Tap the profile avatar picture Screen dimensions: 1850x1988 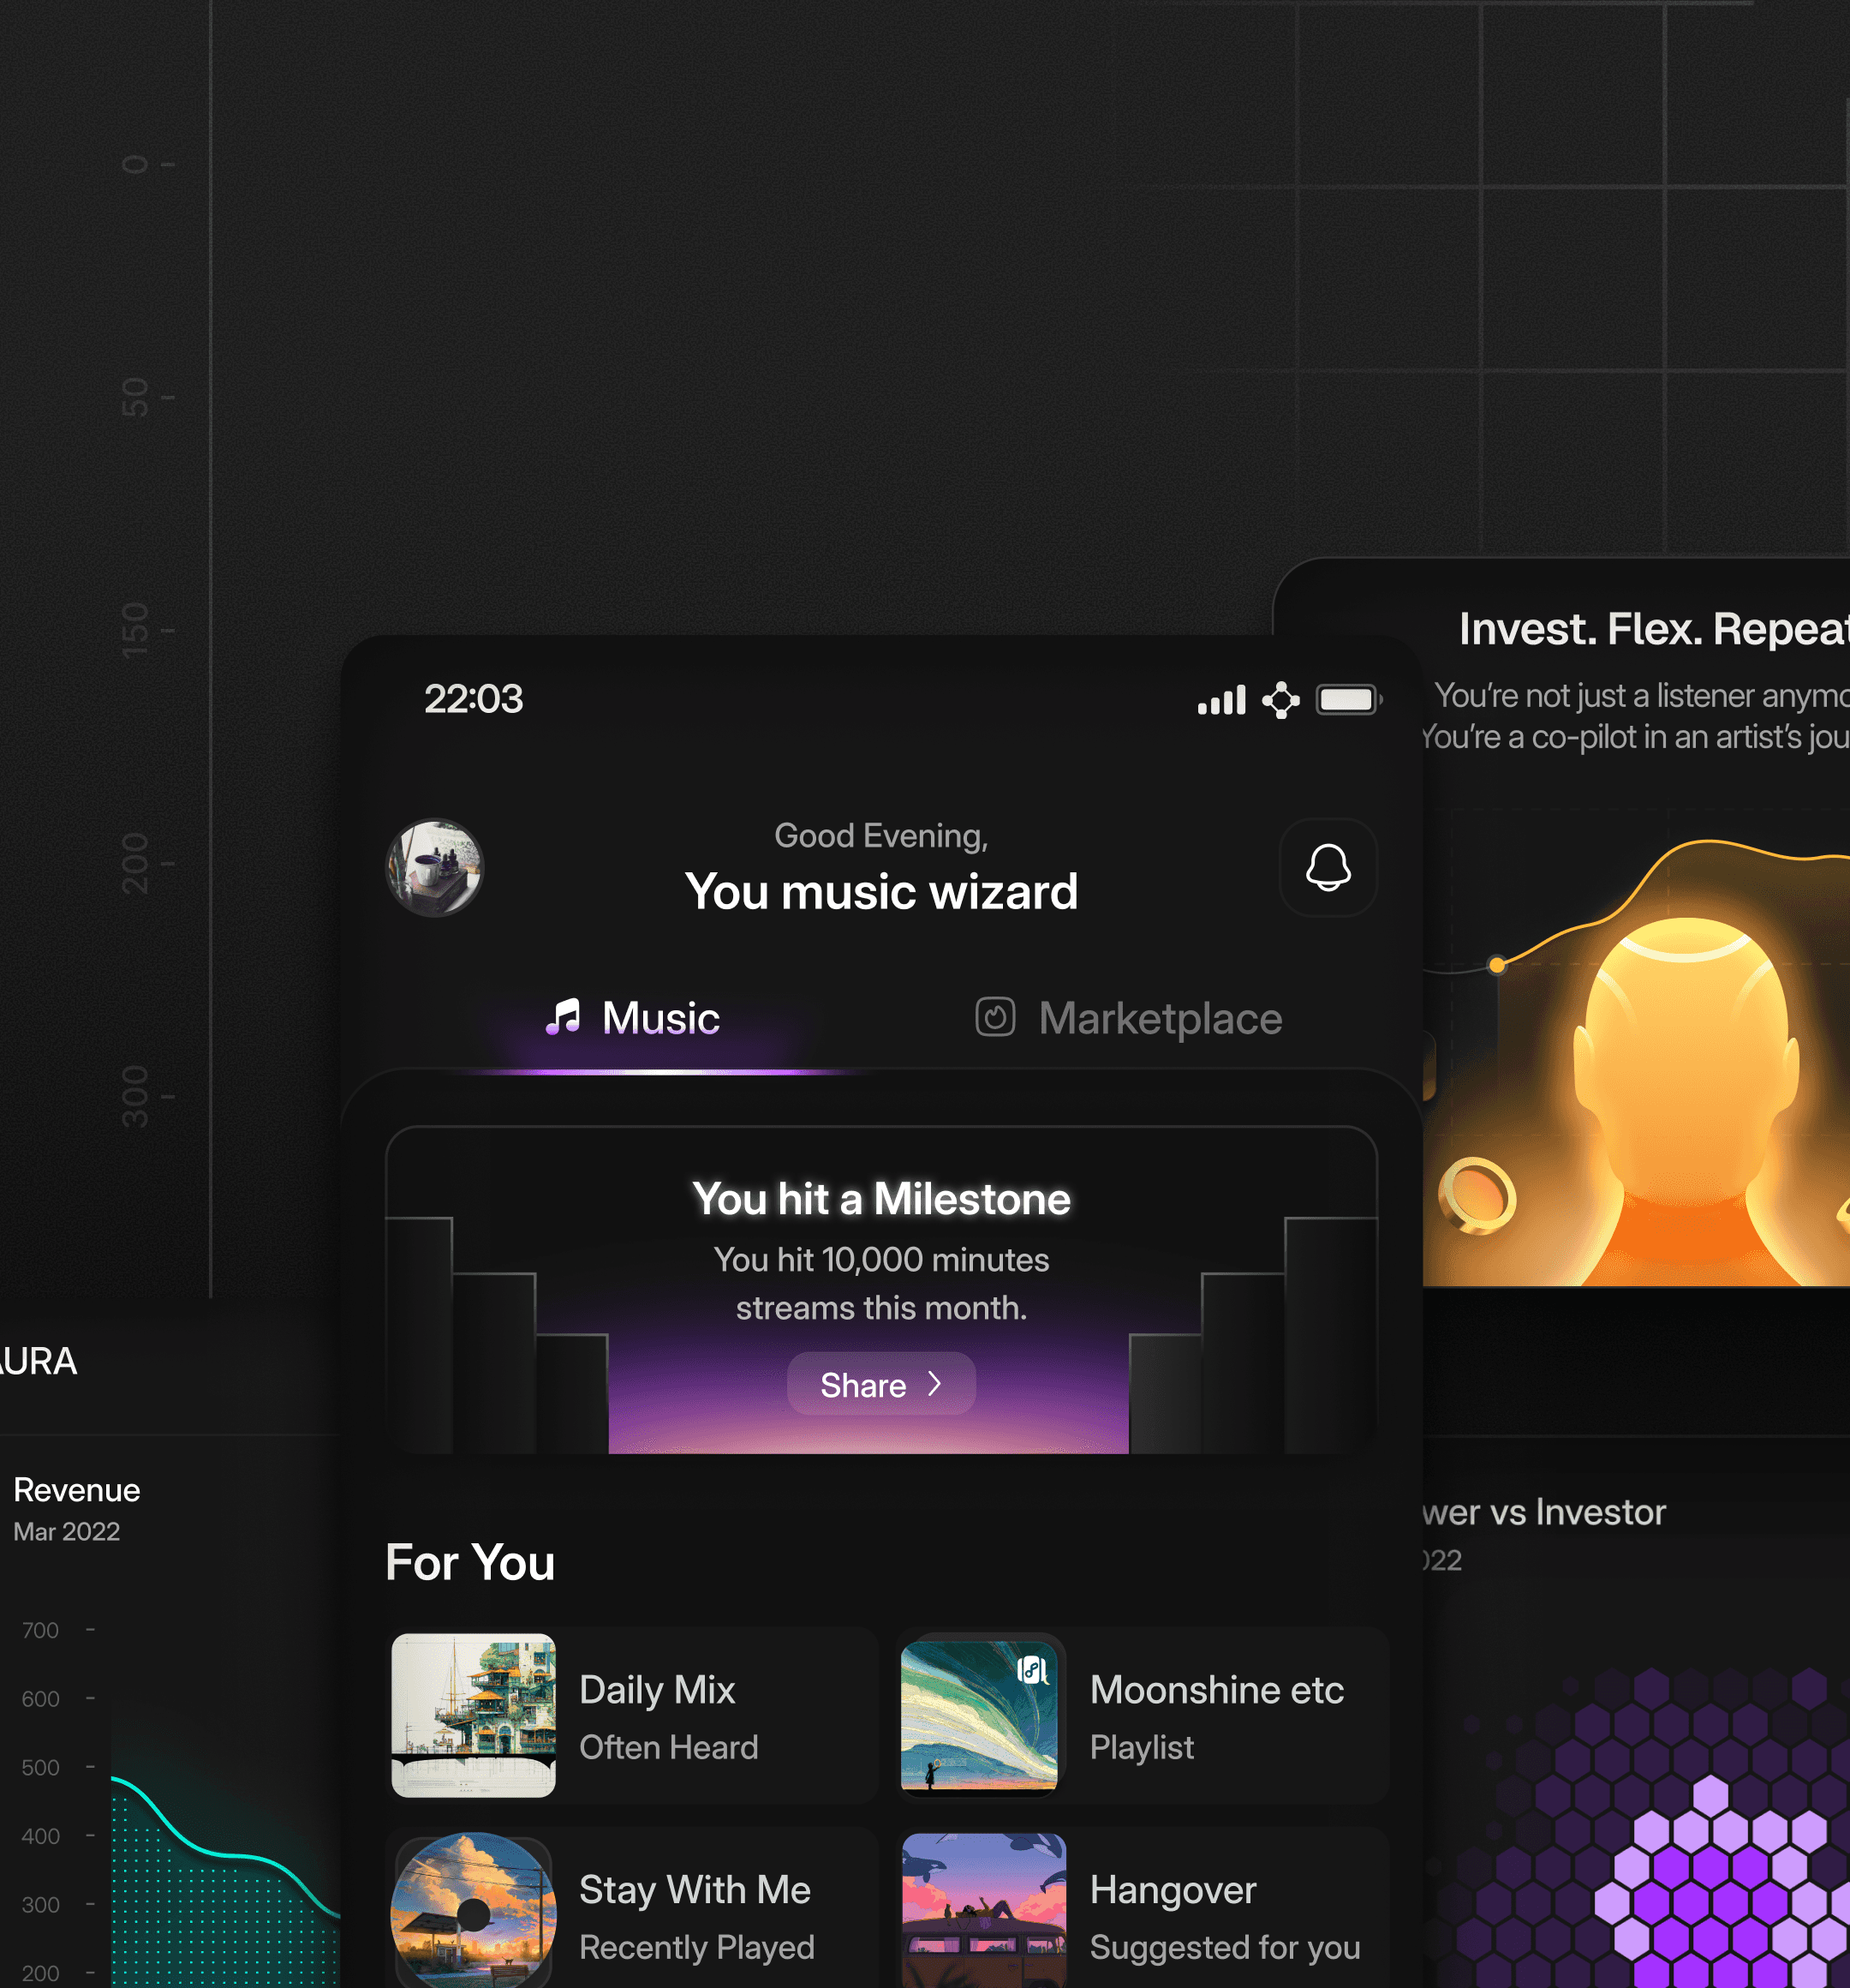tap(435, 867)
